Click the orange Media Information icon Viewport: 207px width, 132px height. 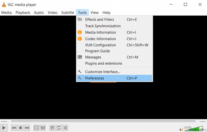click(80, 32)
